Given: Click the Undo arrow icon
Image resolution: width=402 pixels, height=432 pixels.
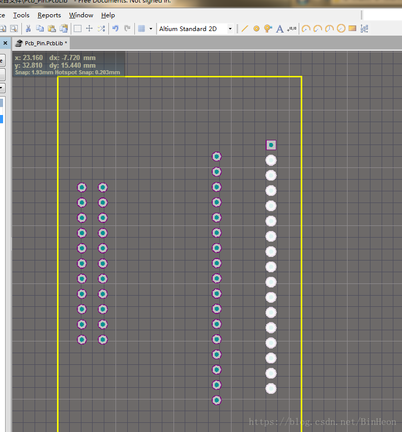Looking at the screenshot, I should tap(116, 28).
